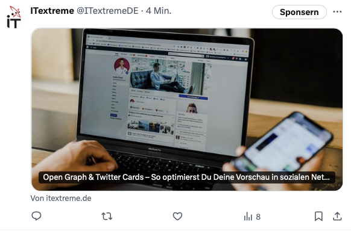Click the view count number 8
This screenshot has width=351, height=234.
coord(258,217)
